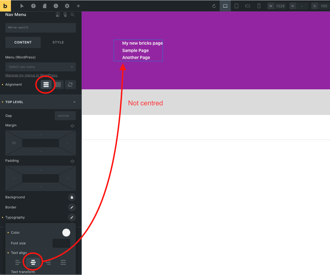This screenshot has height=275, width=330.
Task: Open Manage my menus in WordPress link
Action: coord(31,75)
